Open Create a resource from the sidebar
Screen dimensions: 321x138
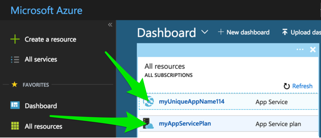tap(50, 40)
